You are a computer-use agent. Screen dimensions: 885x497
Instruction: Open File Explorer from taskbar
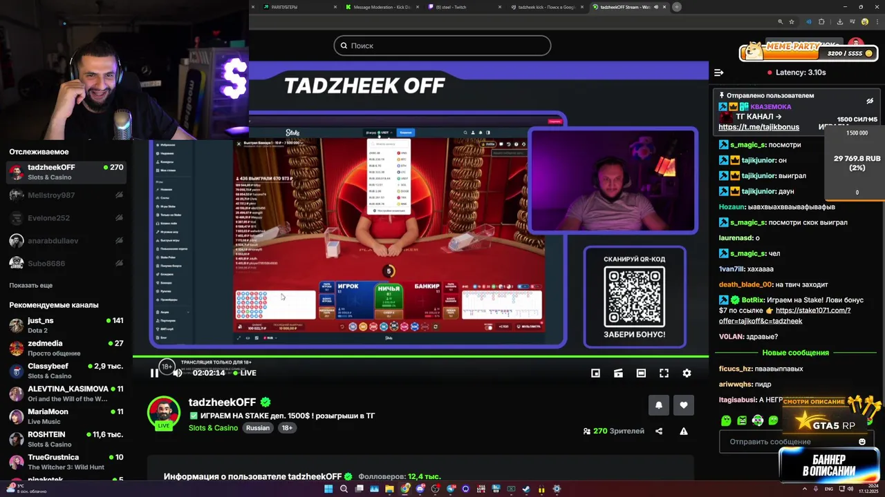pyautogui.click(x=389, y=489)
